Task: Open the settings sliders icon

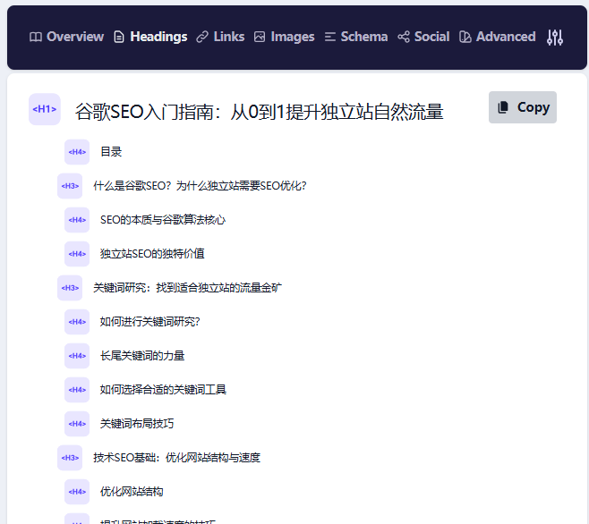Action: point(555,38)
